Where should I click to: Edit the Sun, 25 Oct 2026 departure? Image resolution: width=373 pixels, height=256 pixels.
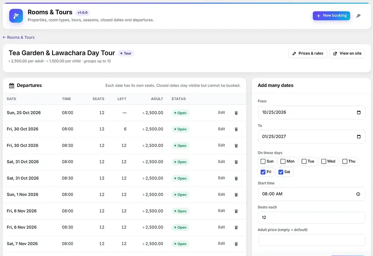(x=222, y=112)
